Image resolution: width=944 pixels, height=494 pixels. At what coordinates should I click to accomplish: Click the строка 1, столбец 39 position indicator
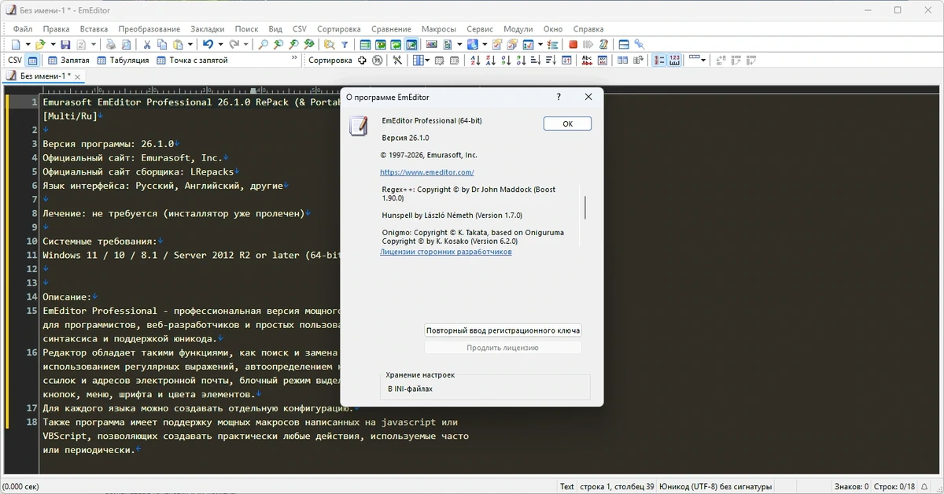click(616, 486)
